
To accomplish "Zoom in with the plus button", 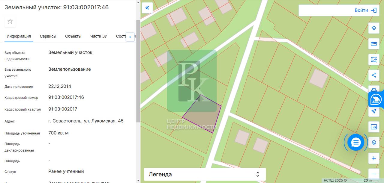I will point(374,158).
